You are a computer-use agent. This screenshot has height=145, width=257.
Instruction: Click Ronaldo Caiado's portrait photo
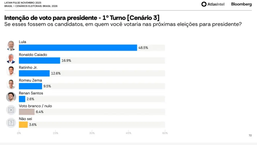11,59
